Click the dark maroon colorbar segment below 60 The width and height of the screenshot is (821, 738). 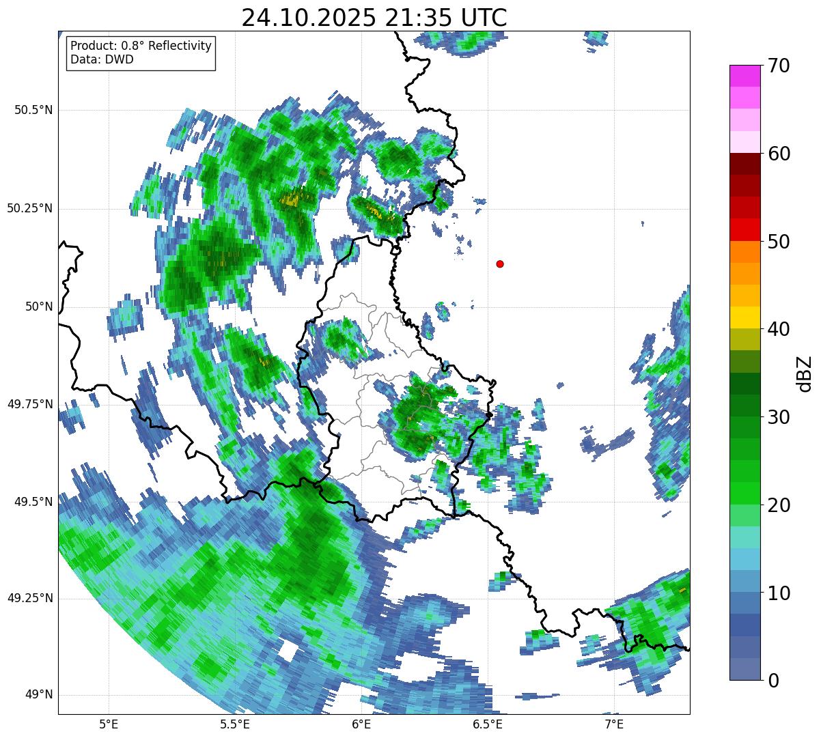tap(745, 164)
